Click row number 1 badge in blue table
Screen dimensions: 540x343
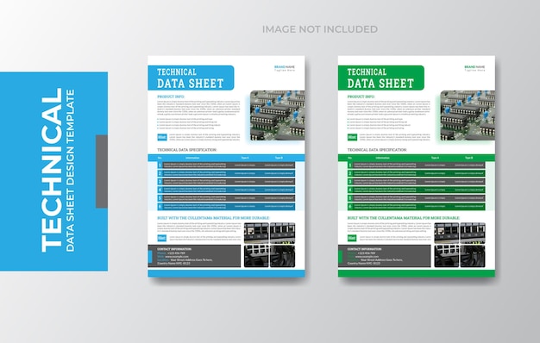160,165
